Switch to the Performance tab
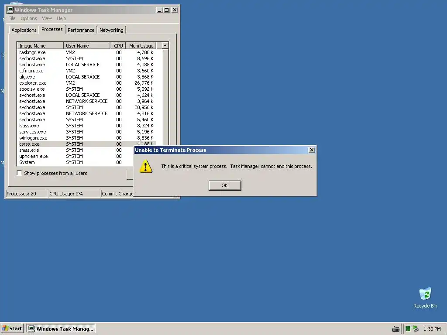Viewport: 447px width, 335px height. coord(81,30)
